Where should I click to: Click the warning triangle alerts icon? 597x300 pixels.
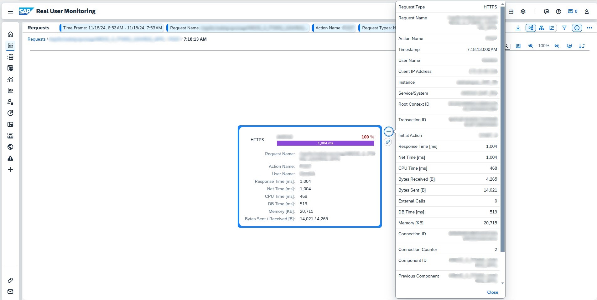pos(10,158)
